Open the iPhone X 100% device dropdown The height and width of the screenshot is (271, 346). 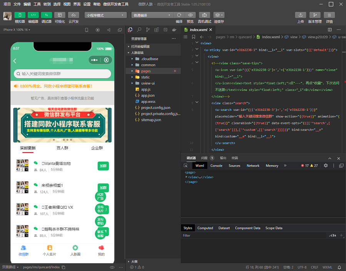pos(17,30)
